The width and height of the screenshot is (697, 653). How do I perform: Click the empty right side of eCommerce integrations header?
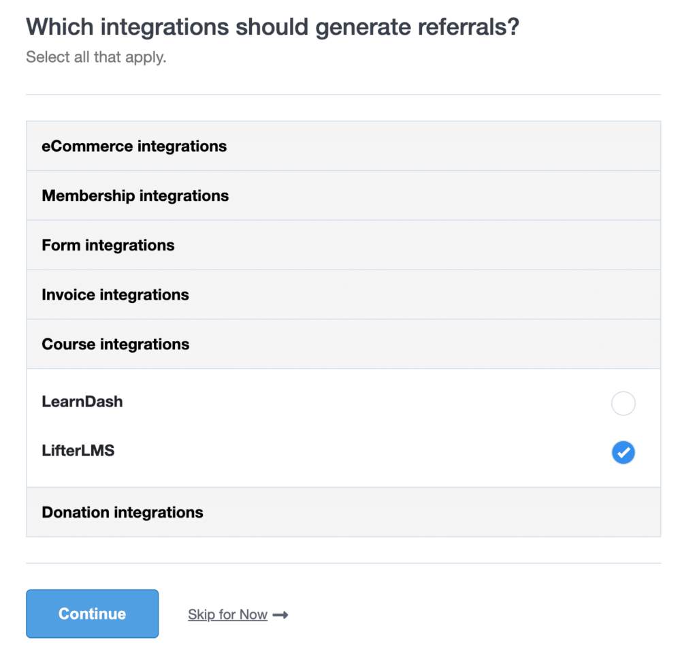pyautogui.click(x=444, y=146)
